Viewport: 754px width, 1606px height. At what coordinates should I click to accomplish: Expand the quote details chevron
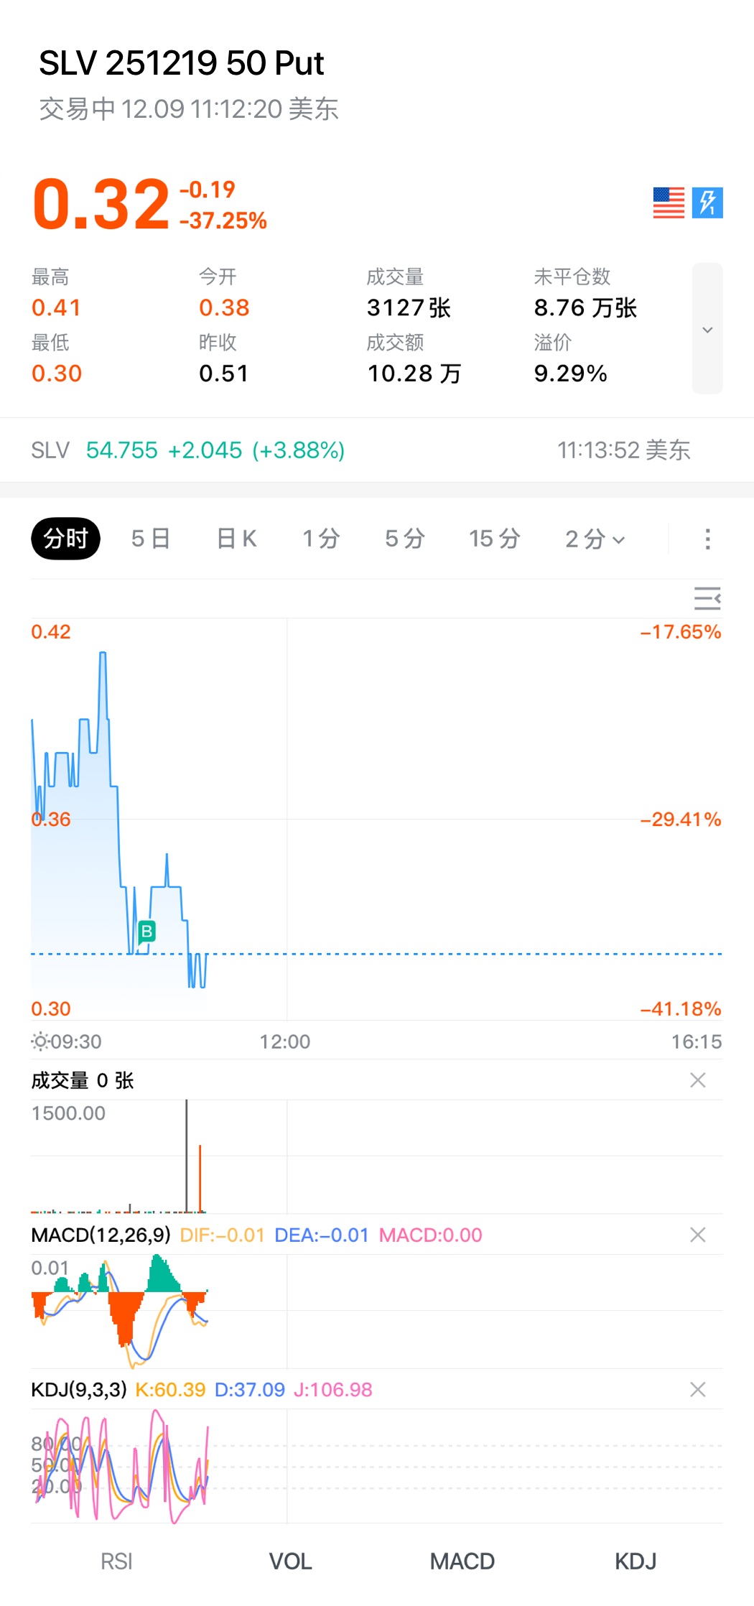coord(707,329)
